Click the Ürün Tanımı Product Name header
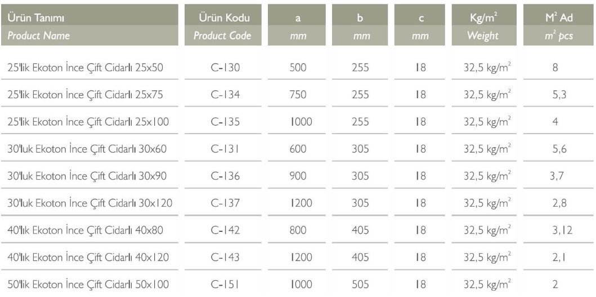The image size is (596, 297). [89, 25]
